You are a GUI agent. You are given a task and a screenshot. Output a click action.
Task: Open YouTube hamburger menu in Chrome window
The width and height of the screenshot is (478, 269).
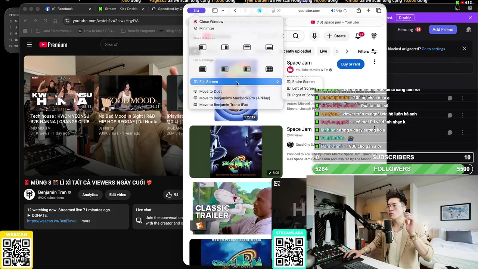(30, 45)
